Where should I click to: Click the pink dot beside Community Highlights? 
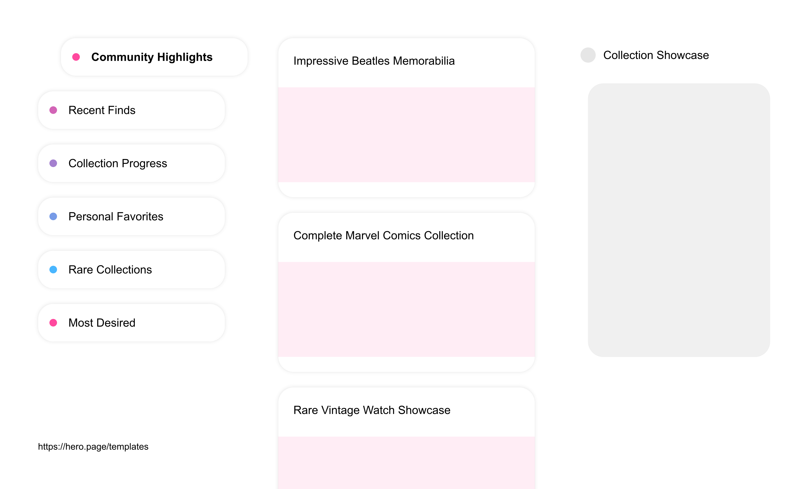pyautogui.click(x=76, y=57)
